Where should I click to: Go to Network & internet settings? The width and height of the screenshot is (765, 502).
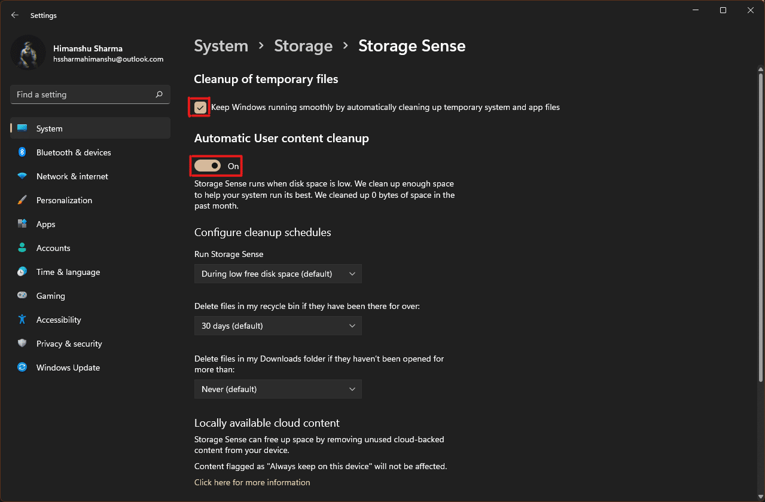90,176
